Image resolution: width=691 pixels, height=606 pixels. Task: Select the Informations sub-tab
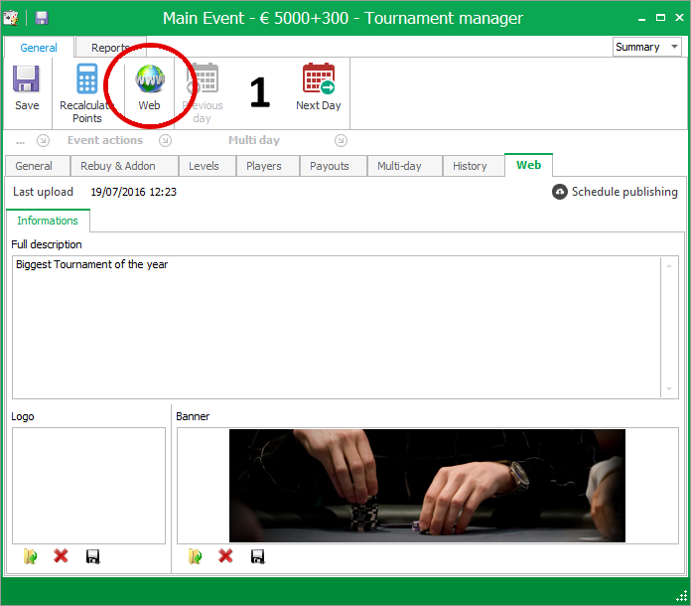pos(48,221)
